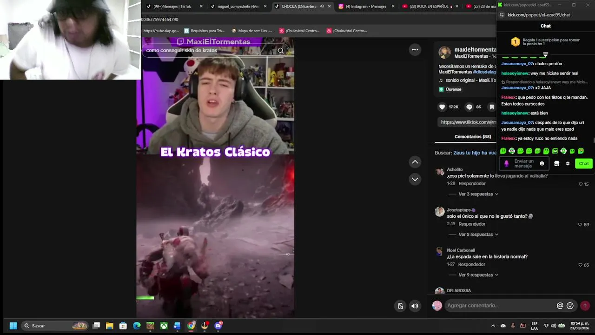Like Acheiito's comment with the heart showing 15
This screenshot has height=335, width=595.
(581, 184)
